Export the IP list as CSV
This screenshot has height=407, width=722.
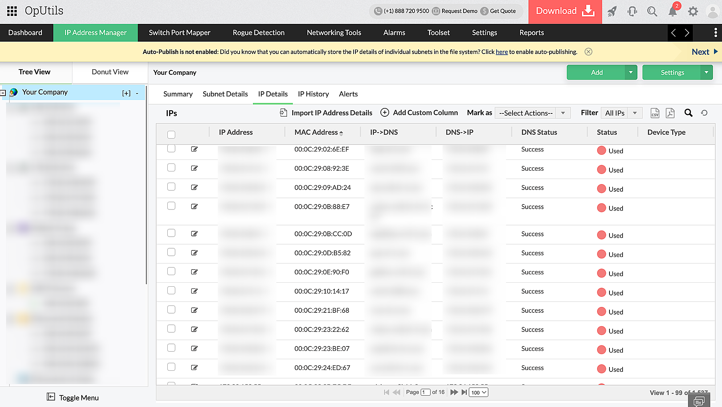tap(655, 113)
